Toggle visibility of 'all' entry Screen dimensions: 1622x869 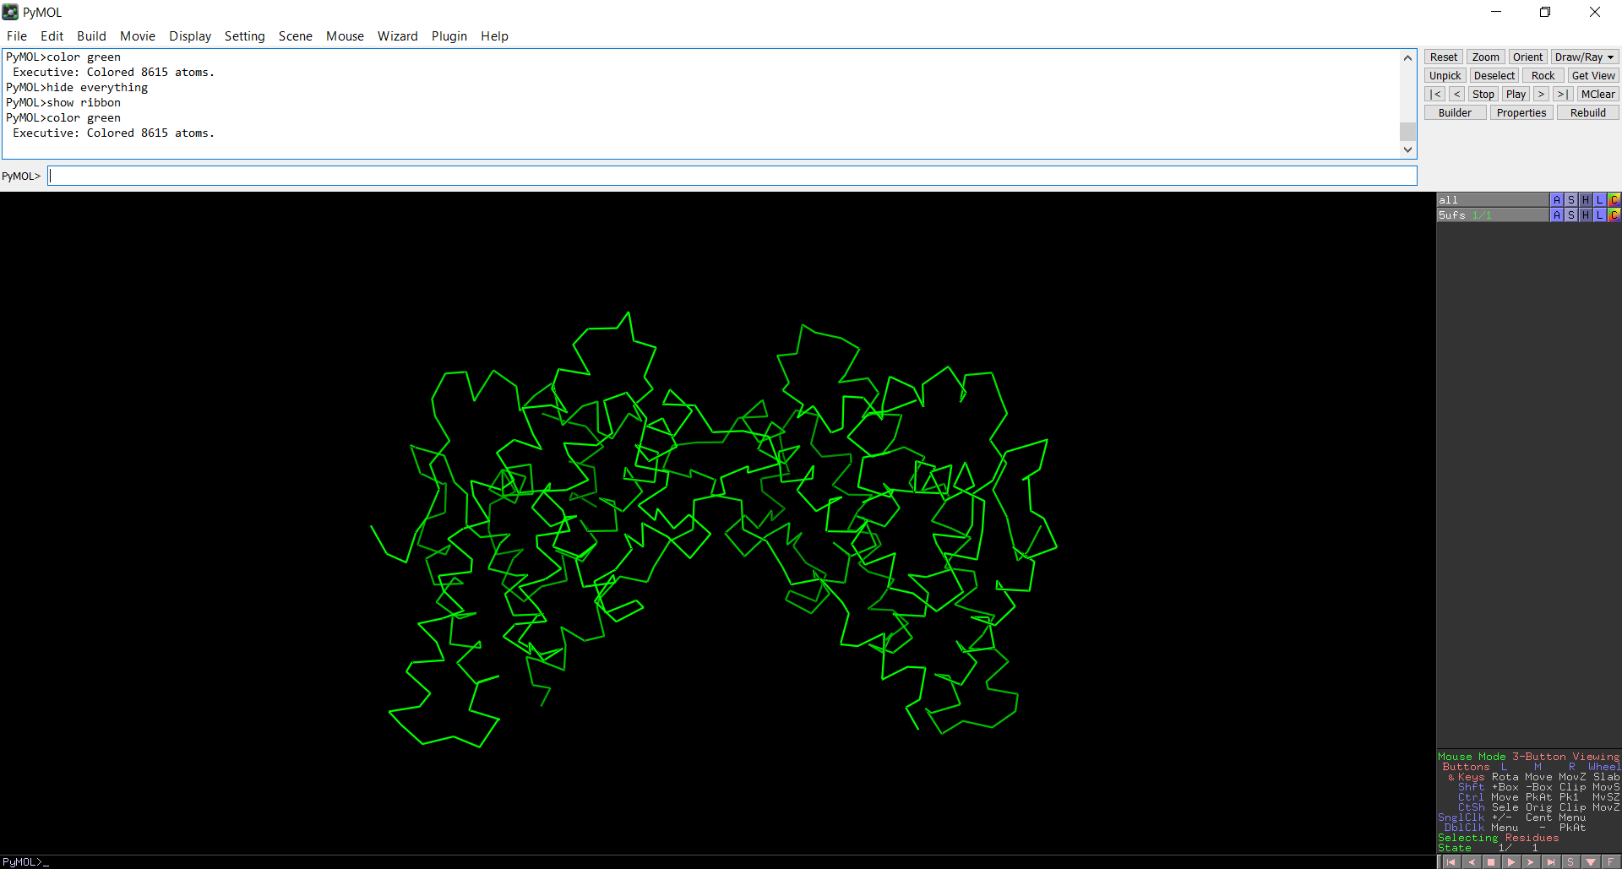[1492, 200]
